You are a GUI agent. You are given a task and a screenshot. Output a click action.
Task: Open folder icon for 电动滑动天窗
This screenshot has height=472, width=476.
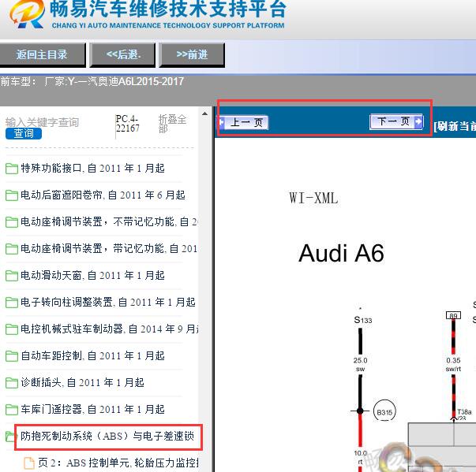[x=12, y=275]
